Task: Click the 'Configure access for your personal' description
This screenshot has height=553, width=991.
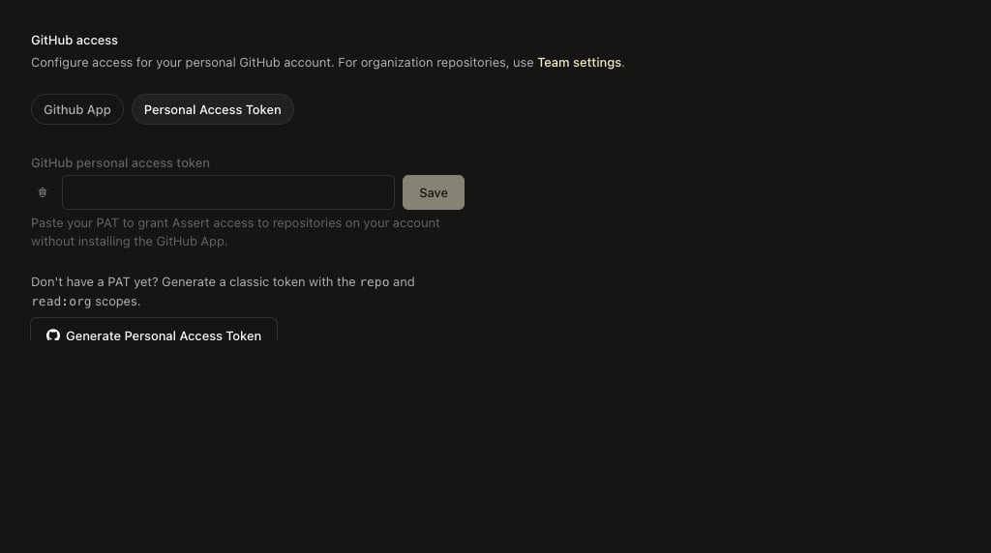Action: 327,63
